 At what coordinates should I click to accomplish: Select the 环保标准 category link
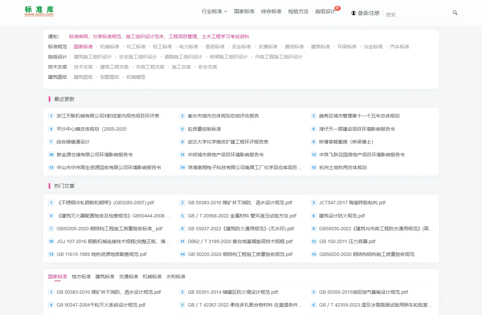coord(347,47)
